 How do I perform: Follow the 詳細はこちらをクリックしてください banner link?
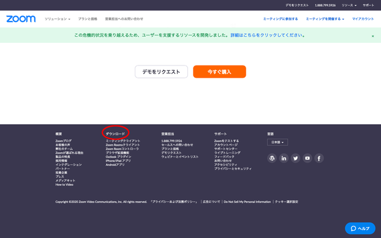(x=266, y=35)
